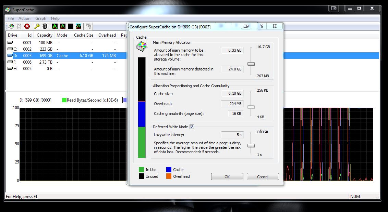Click the "D: (699 GB) [0003]" graph label
Screen dimensions: 388x212
(x=35, y=100)
